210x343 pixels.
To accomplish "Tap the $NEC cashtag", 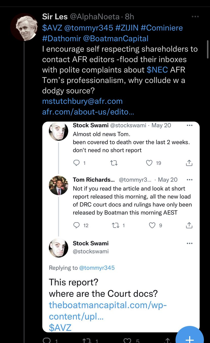I will pos(157,70).
